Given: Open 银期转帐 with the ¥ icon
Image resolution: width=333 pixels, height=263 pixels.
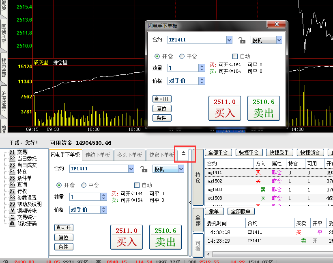Looking at the screenshot, I should [x=12, y=211].
